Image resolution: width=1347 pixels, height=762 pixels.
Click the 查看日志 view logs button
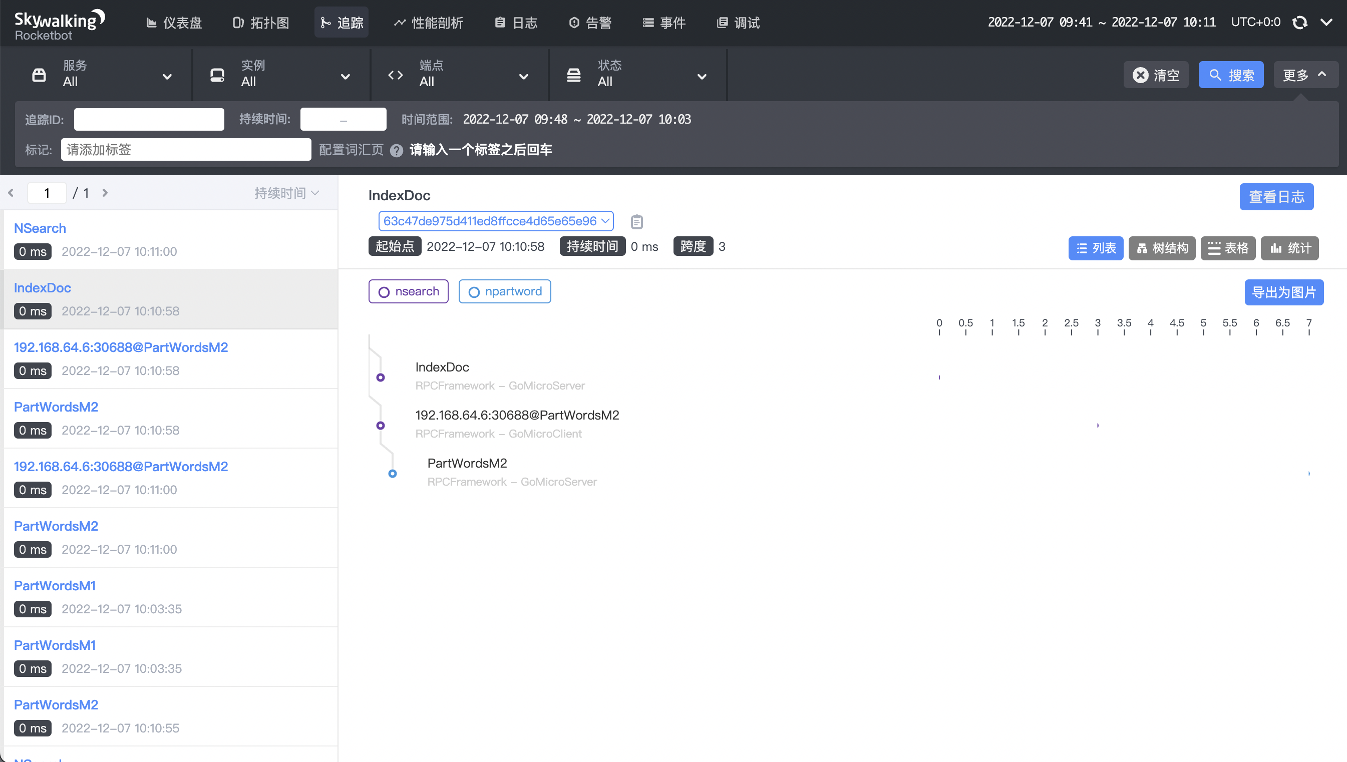pyautogui.click(x=1276, y=197)
